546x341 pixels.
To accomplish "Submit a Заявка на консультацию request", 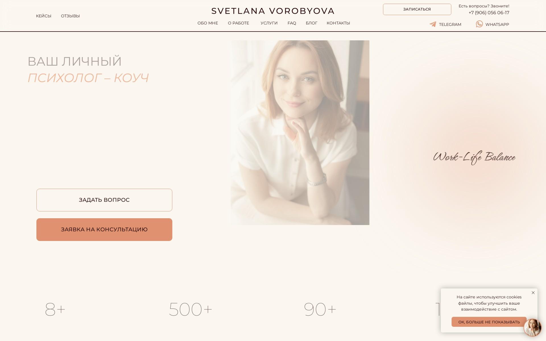I will pos(104,230).
